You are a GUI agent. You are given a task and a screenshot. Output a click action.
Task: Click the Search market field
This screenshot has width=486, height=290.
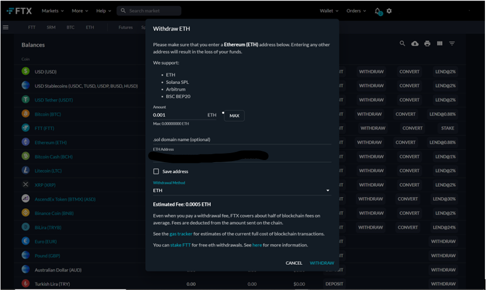tap(149, 11)
